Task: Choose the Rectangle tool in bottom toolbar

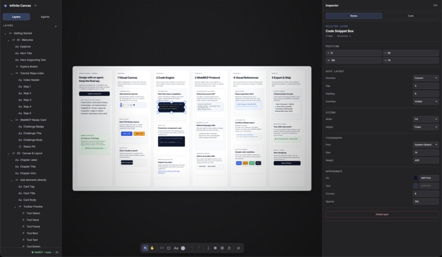Action: click(168, 248)
